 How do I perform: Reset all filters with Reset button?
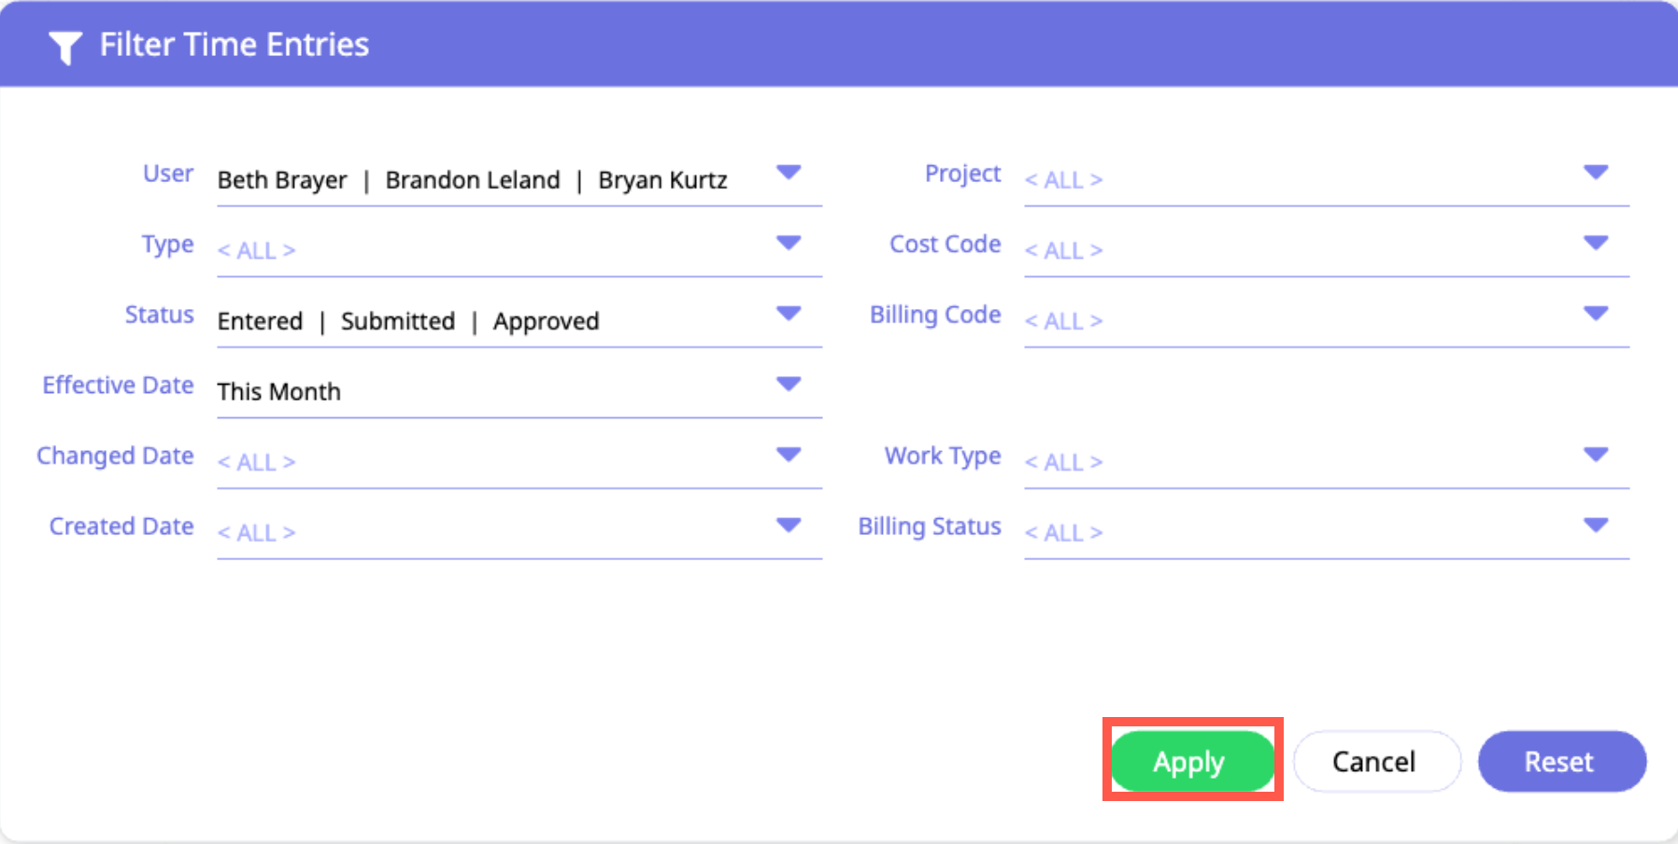(1560, 762)
